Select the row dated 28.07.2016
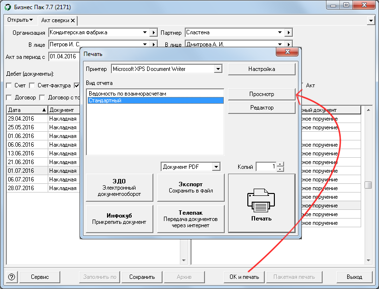The height and width of the screenshot is (289, 379). (43, 188)
